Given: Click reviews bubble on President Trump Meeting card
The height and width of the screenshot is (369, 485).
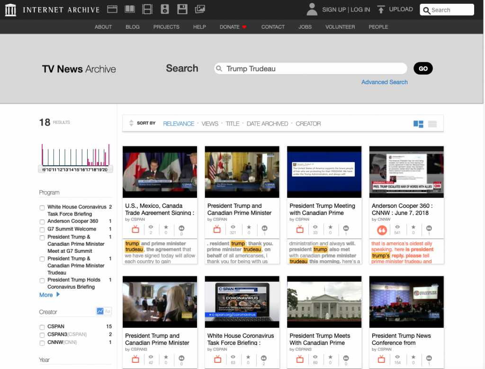Looking at the screenshot, I should pyautogui.click(x=346, y=228).
